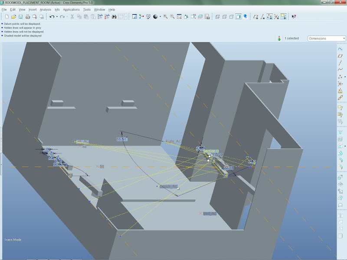Click the Zoom In magnifier icon
The height and width of the screenshot is (260, 347).
(x=165, y=16)
